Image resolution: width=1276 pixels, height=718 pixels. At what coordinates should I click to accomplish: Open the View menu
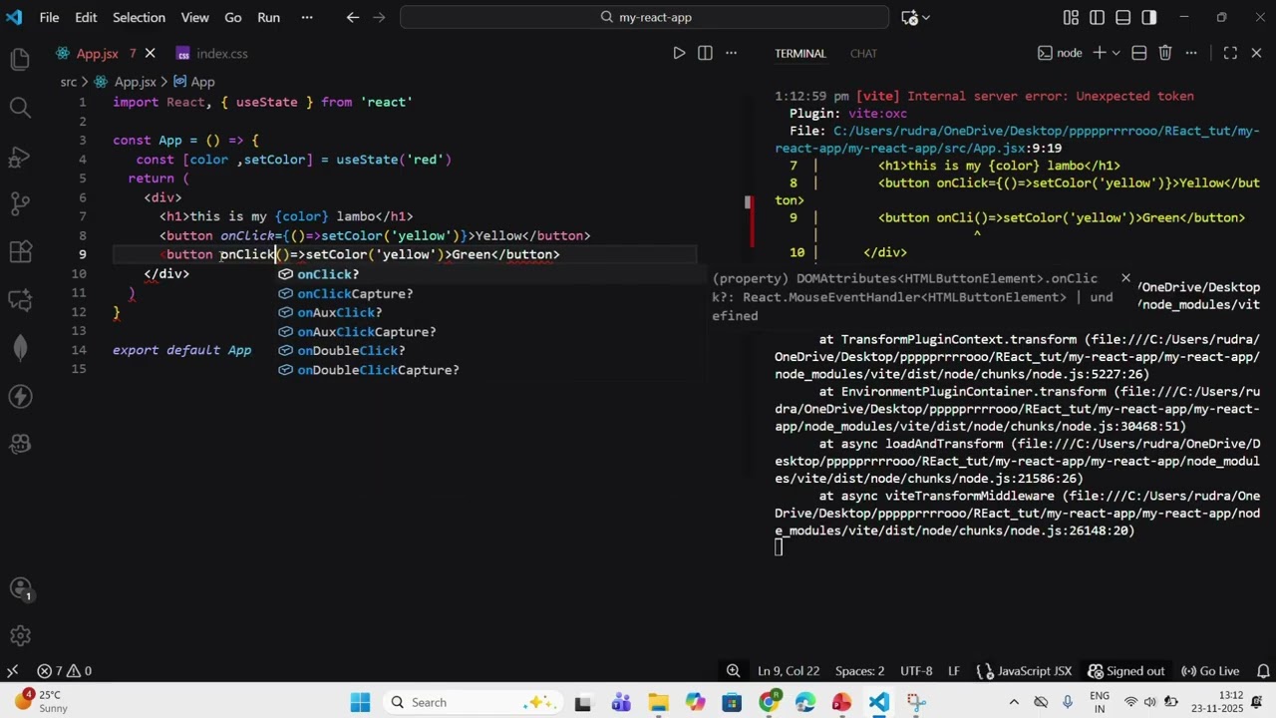click(x=194, y=17)
